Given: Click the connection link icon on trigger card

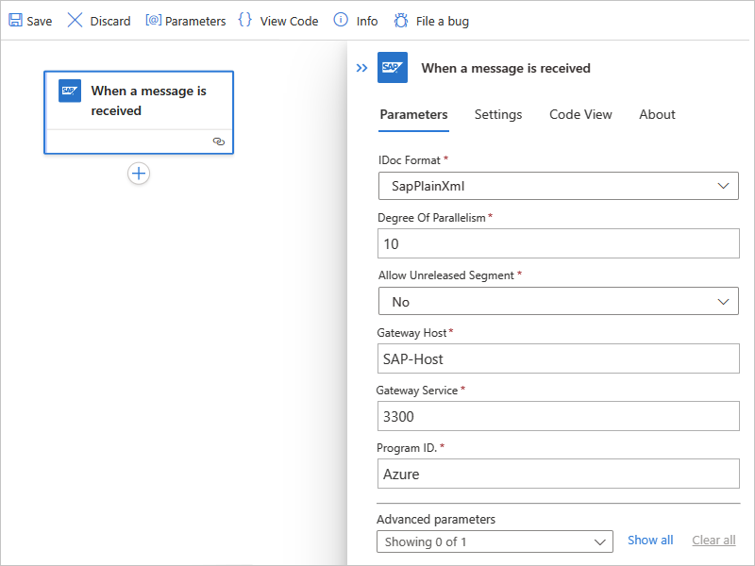Looking at the screenshot, I should click(219, 141).
